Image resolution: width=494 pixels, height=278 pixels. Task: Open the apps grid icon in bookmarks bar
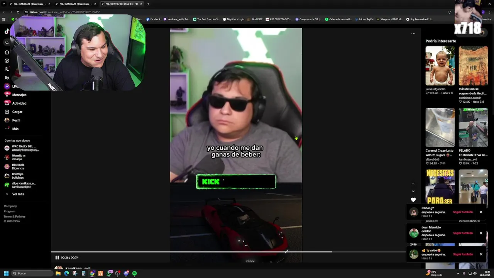[4, 19]
